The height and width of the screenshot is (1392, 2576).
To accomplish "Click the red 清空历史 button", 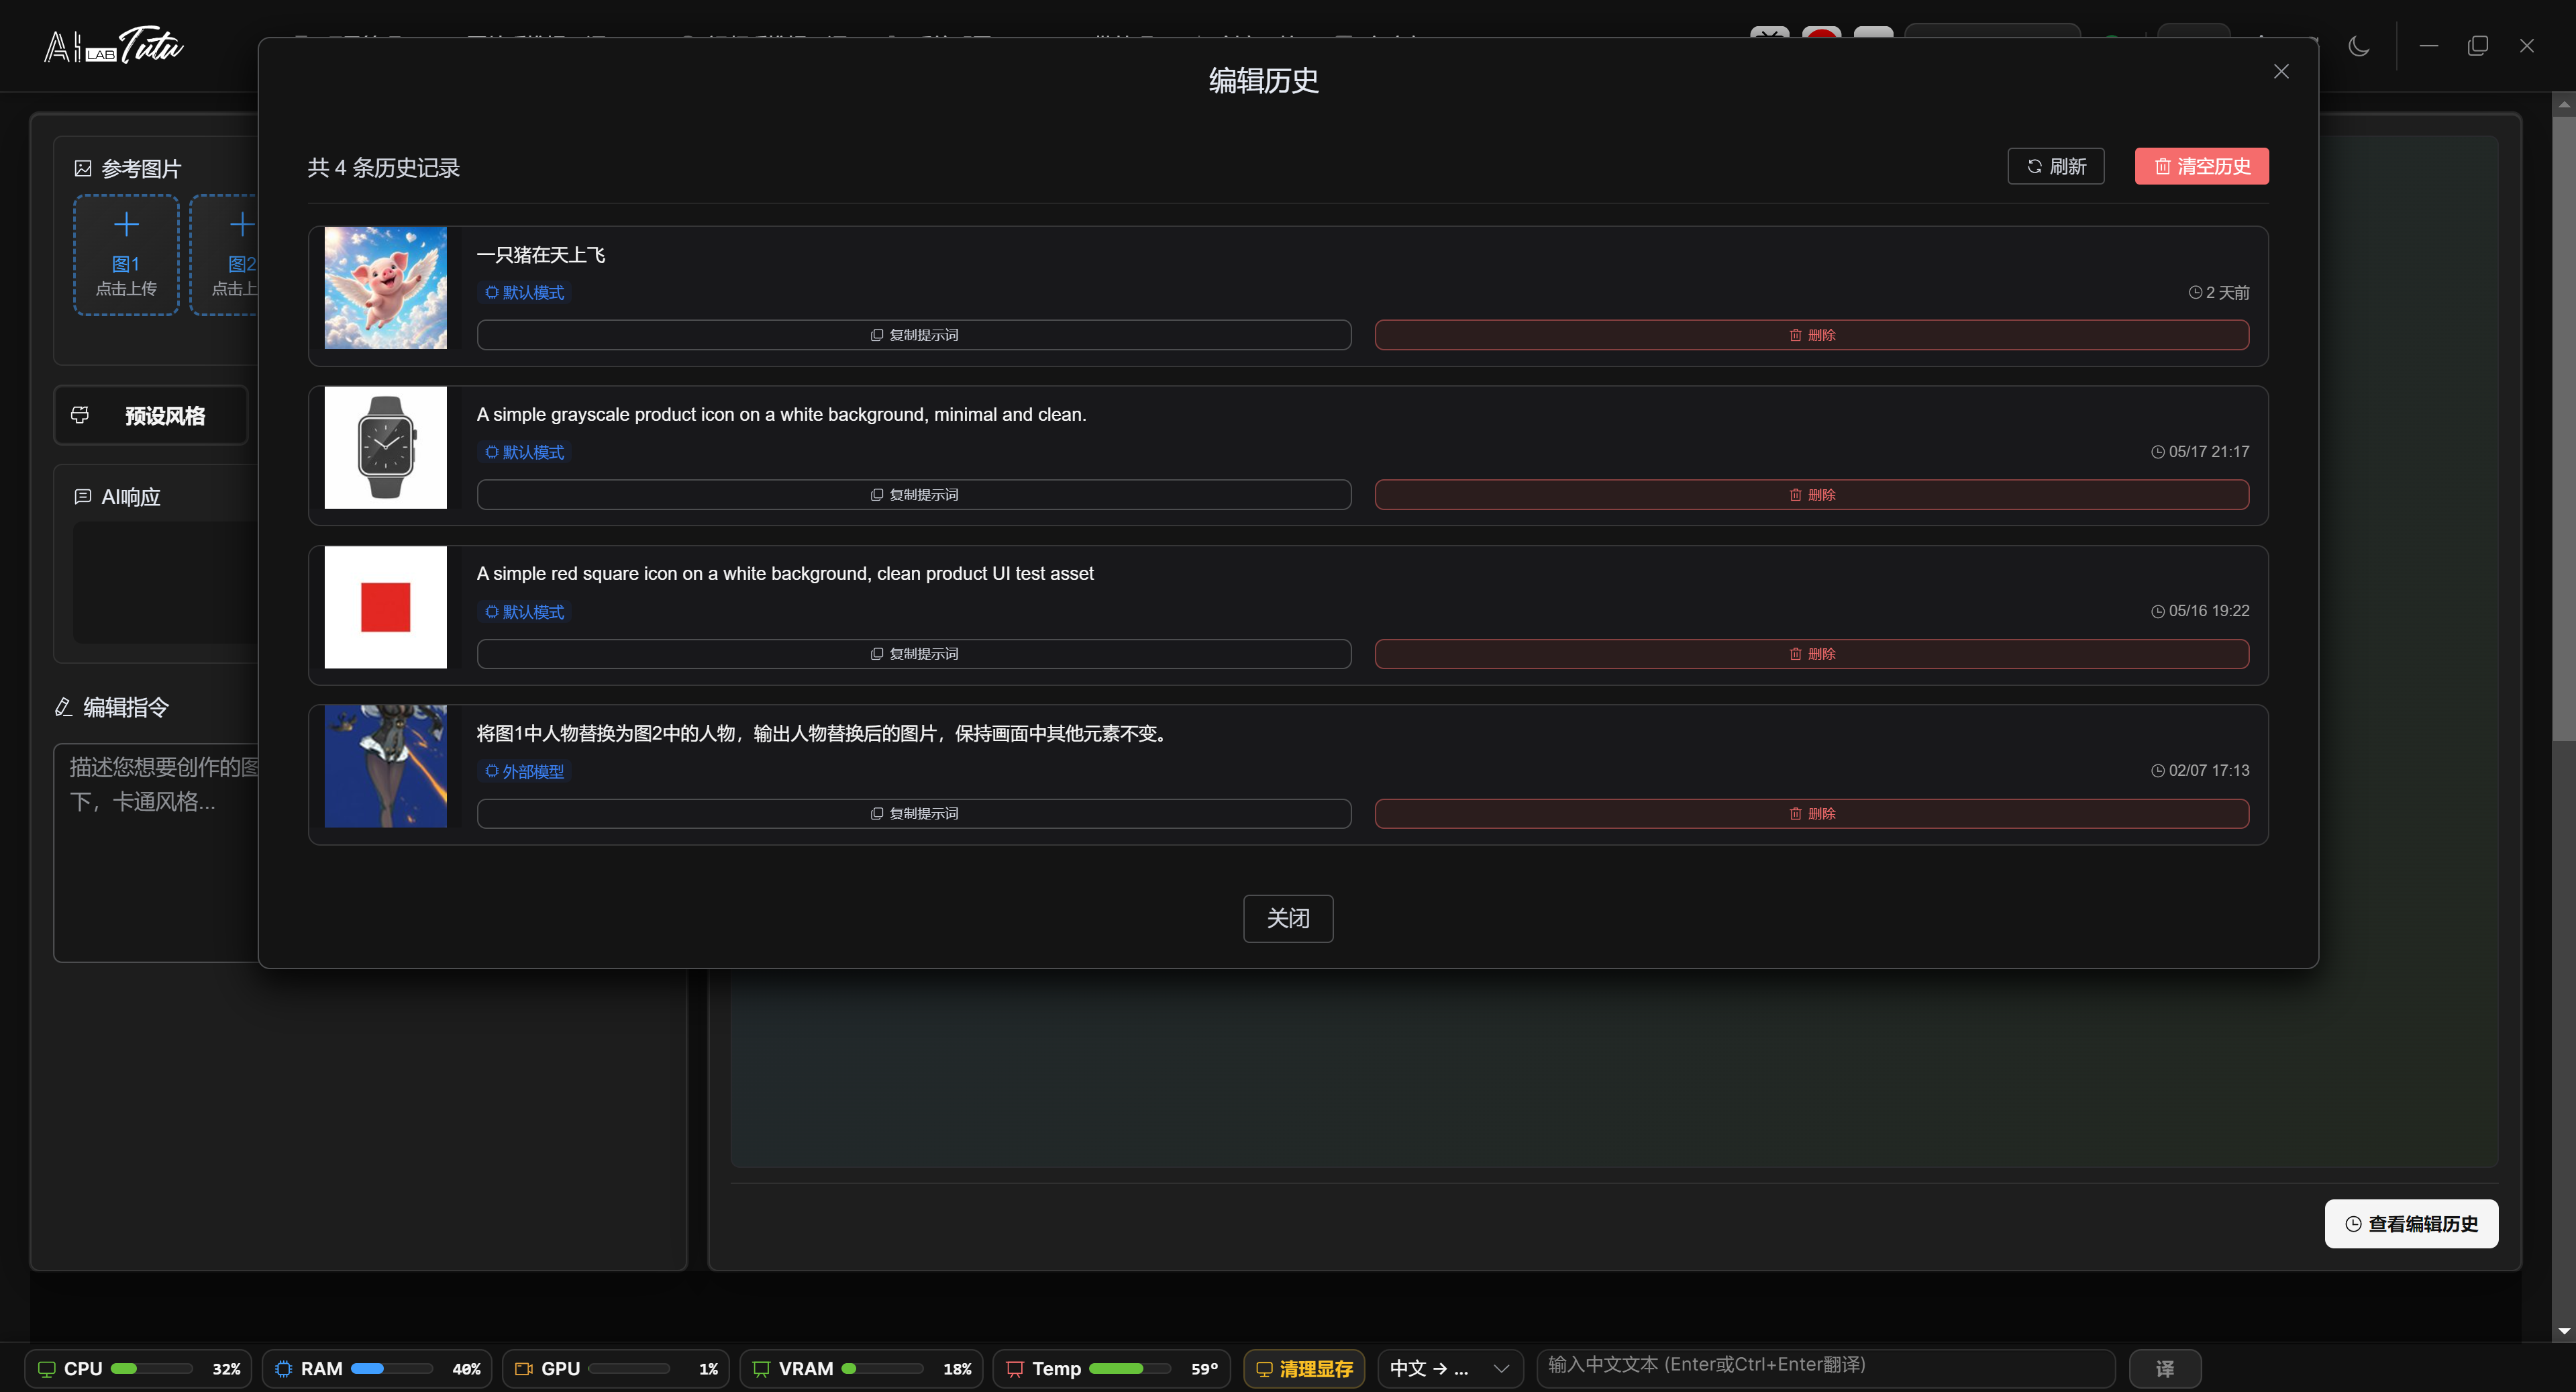I will point(2201,166).
